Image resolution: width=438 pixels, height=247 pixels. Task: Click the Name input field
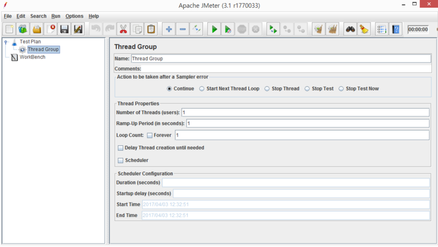(281, 58)
